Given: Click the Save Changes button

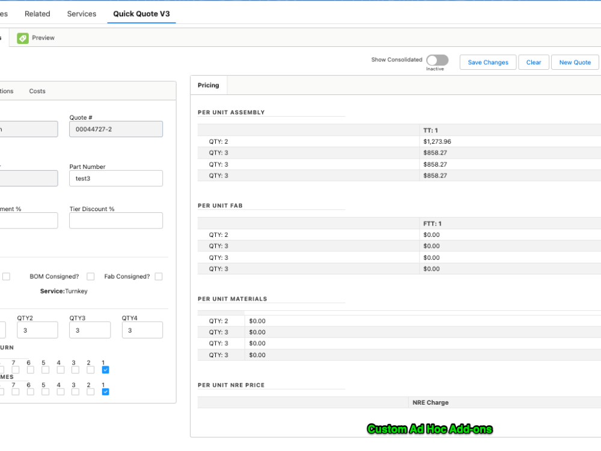Looking at the screenshot, I should click(x=487, y=62).
